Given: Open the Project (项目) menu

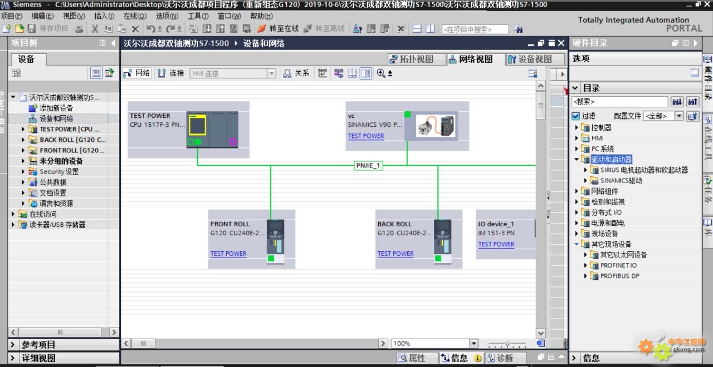Looking at the screenshot, I should coord(12,16).
